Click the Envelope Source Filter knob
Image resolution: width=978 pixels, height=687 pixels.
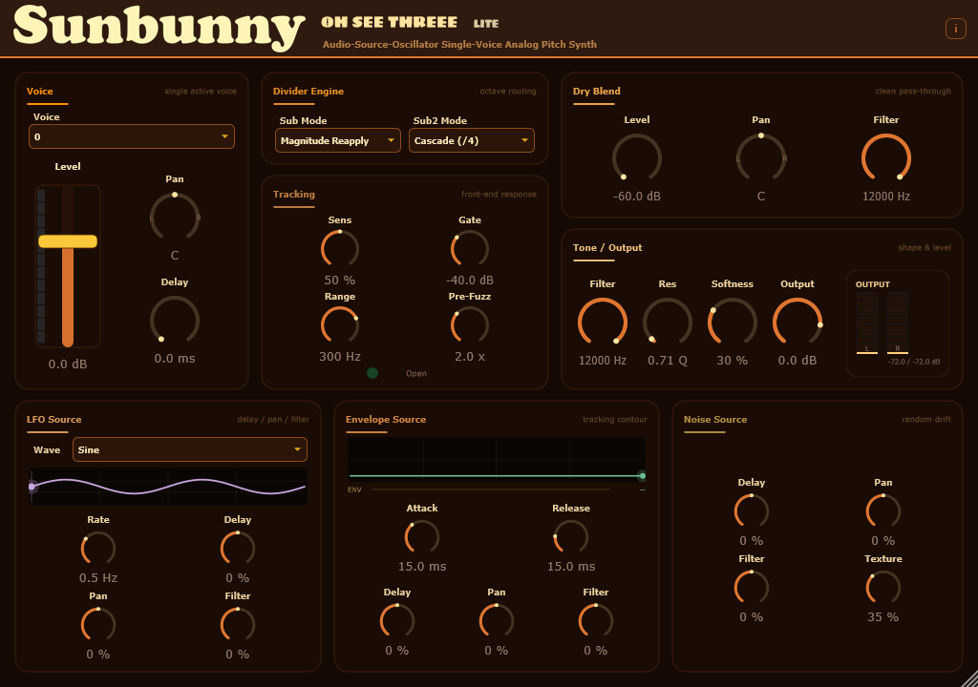click(596, 621)
